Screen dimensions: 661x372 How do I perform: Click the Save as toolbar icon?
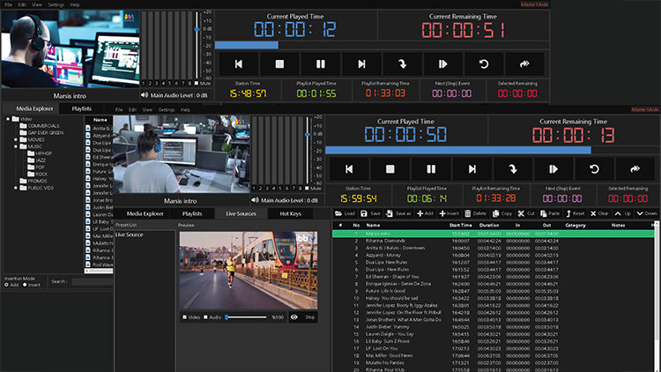point(389,213)
